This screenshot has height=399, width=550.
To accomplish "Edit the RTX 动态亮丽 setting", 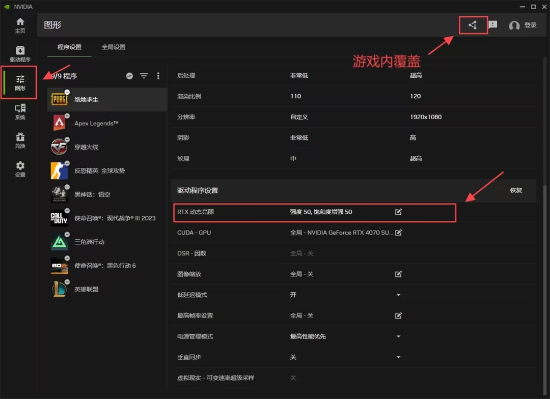I will pos(398,212).
